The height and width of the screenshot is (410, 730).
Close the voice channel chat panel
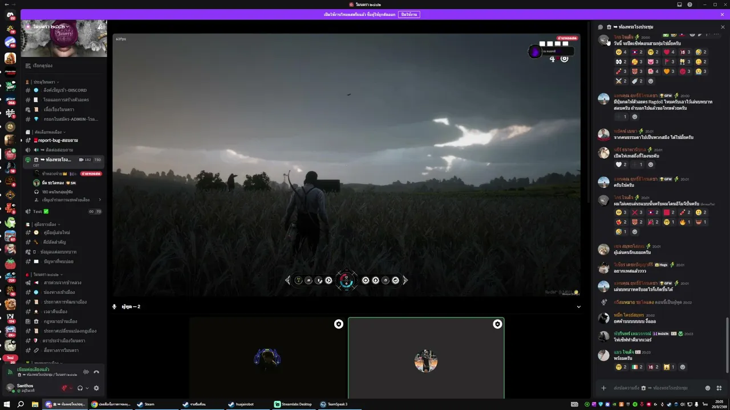(x=723, y=27)
